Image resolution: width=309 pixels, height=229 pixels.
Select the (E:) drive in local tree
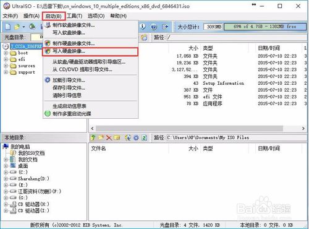[x=23, y=185]
